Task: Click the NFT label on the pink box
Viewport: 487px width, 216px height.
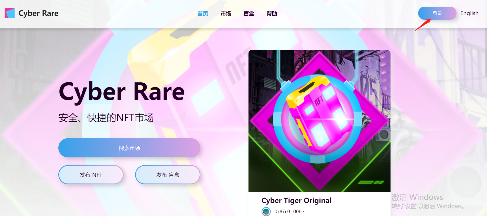Action: coord(319,101)
